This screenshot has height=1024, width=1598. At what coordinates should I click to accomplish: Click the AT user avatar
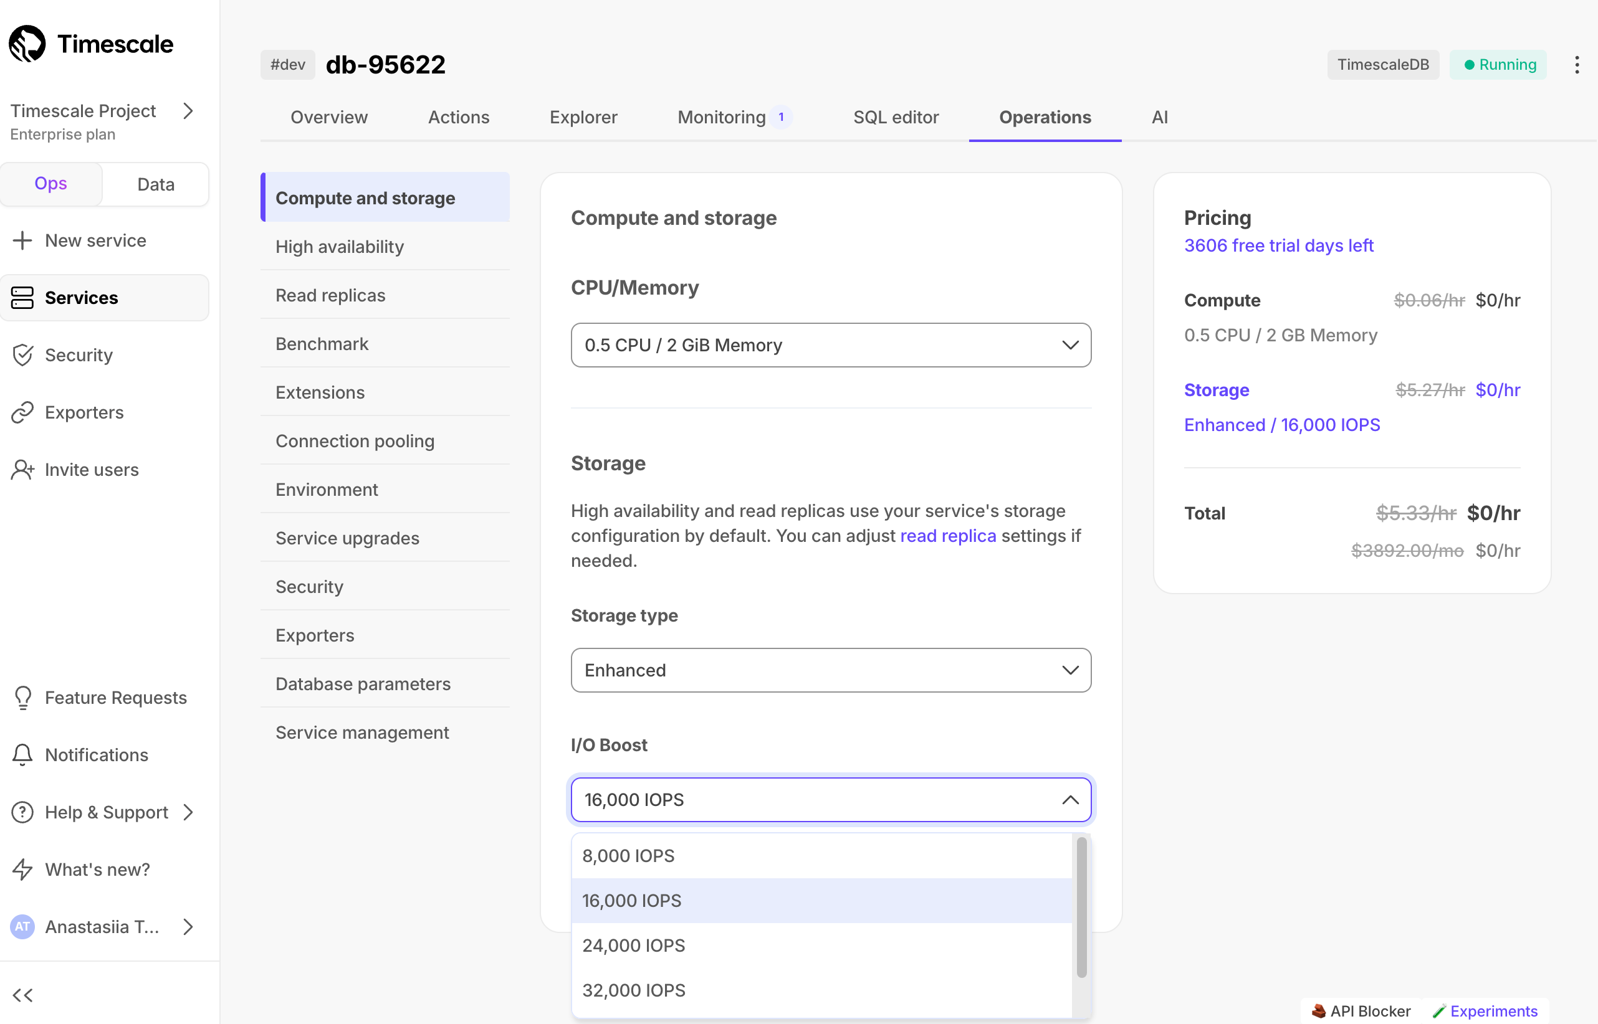22,926
